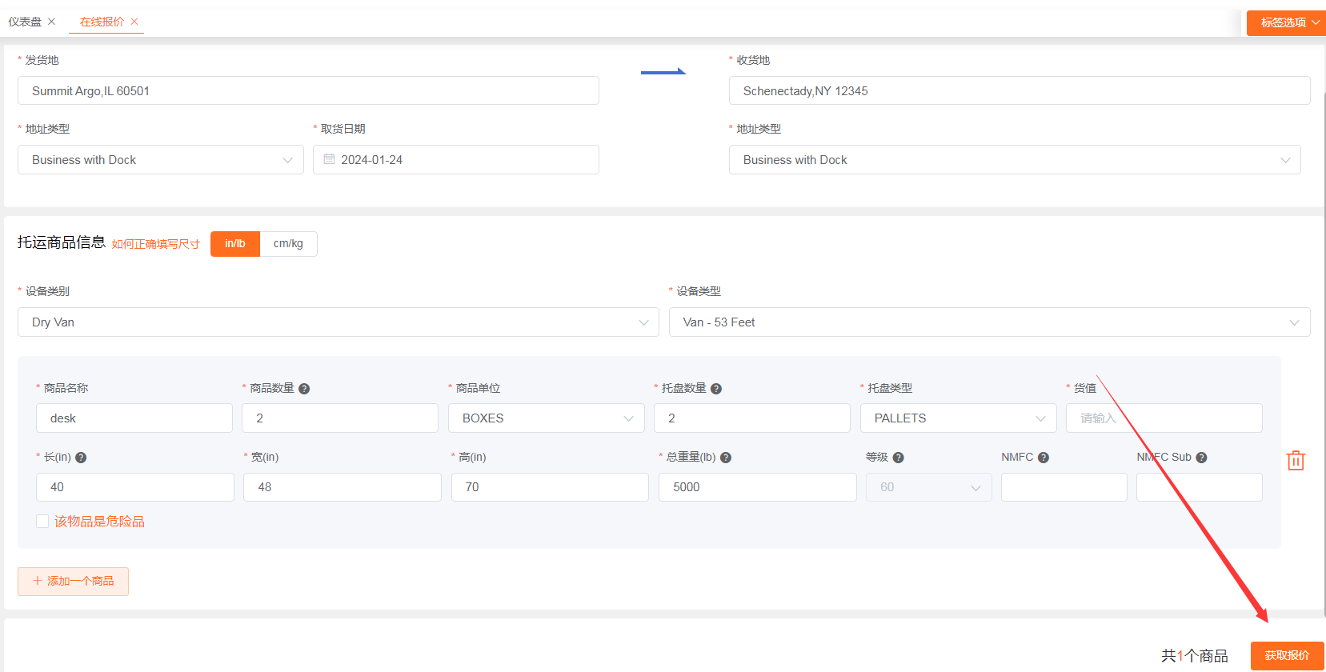Select the in/lb unit option
This screenshot has height=672, width=1326.
pos(235,244)
